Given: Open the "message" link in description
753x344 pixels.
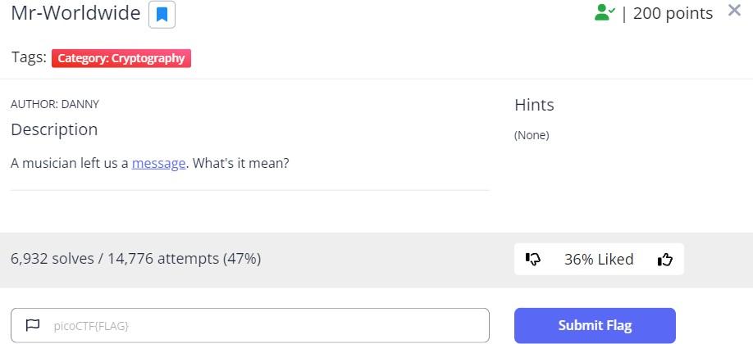Looking at the screenshot, I should 158,163.
